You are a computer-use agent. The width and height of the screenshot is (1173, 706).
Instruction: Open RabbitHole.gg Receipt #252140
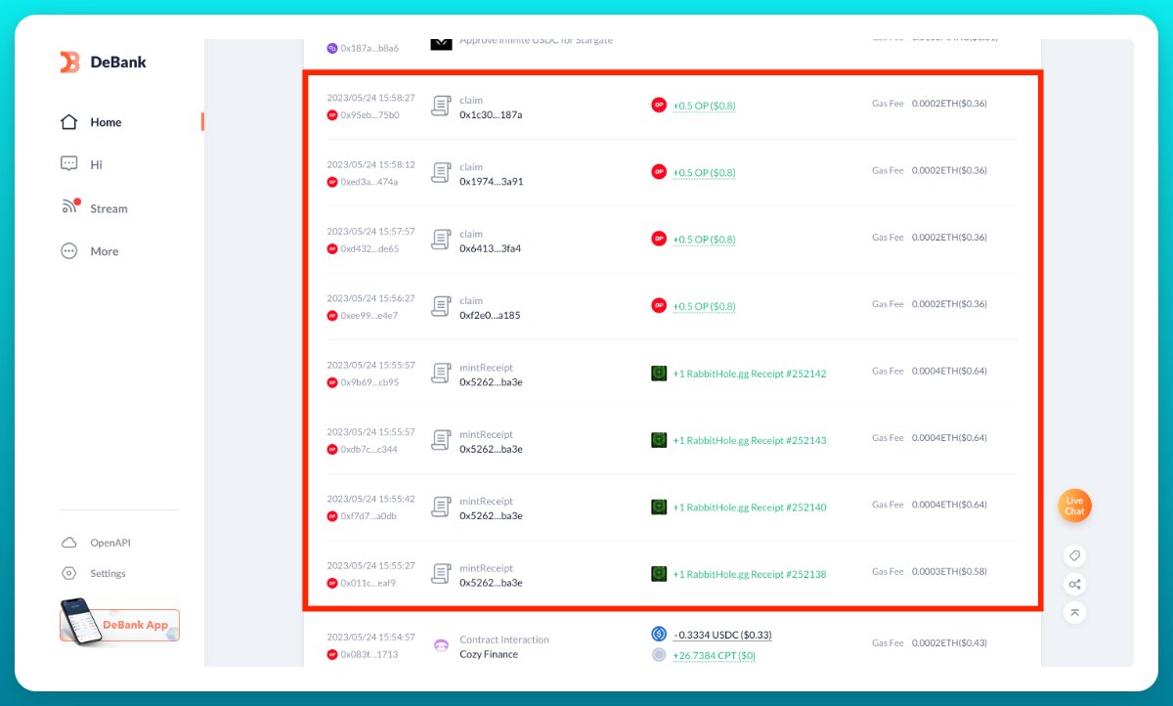pyautogui.click(x=750, y=507)
